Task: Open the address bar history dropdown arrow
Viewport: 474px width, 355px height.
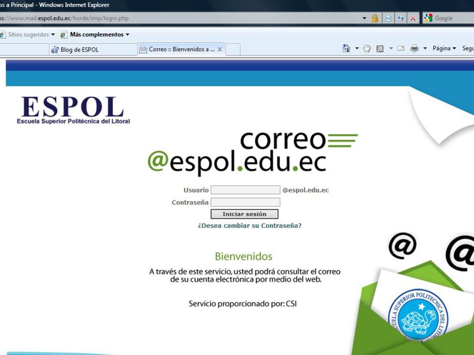Action: pyautogui.click(x=364, y=18)
